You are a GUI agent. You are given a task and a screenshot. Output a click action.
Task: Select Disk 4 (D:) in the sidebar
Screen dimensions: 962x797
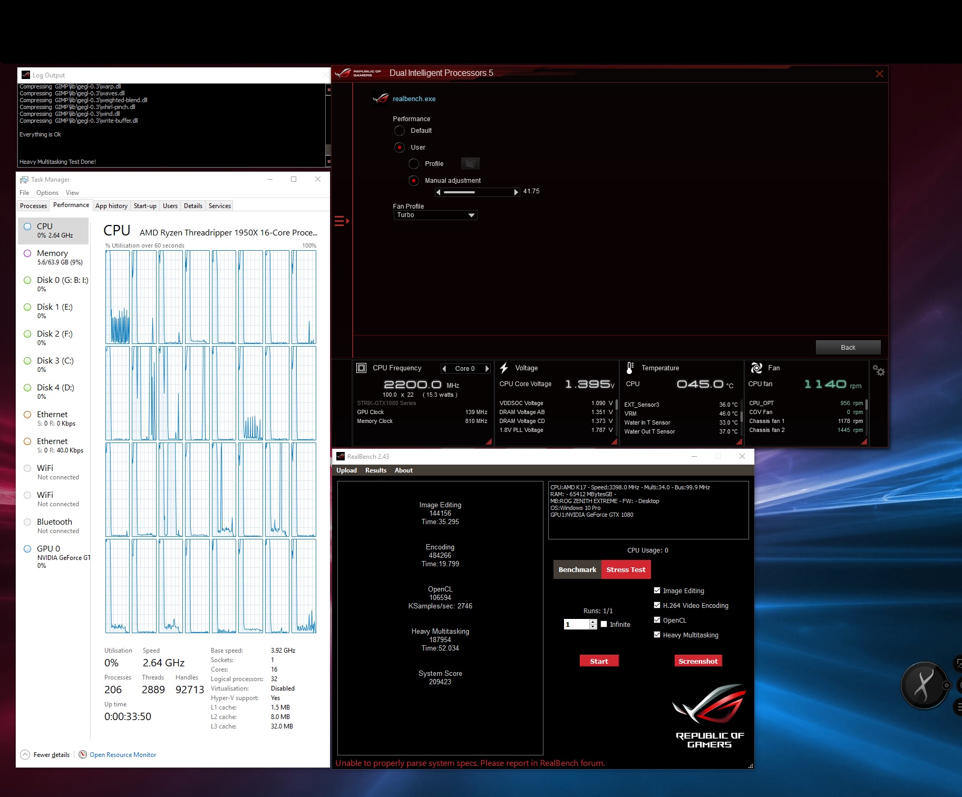53,391
